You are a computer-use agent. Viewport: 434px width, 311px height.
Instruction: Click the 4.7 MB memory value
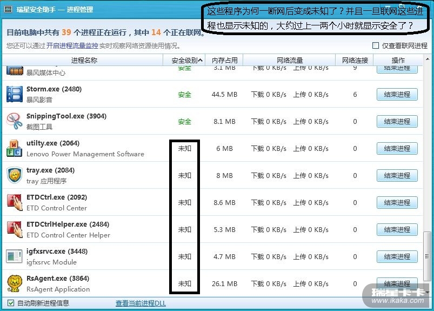click(224, 256)
